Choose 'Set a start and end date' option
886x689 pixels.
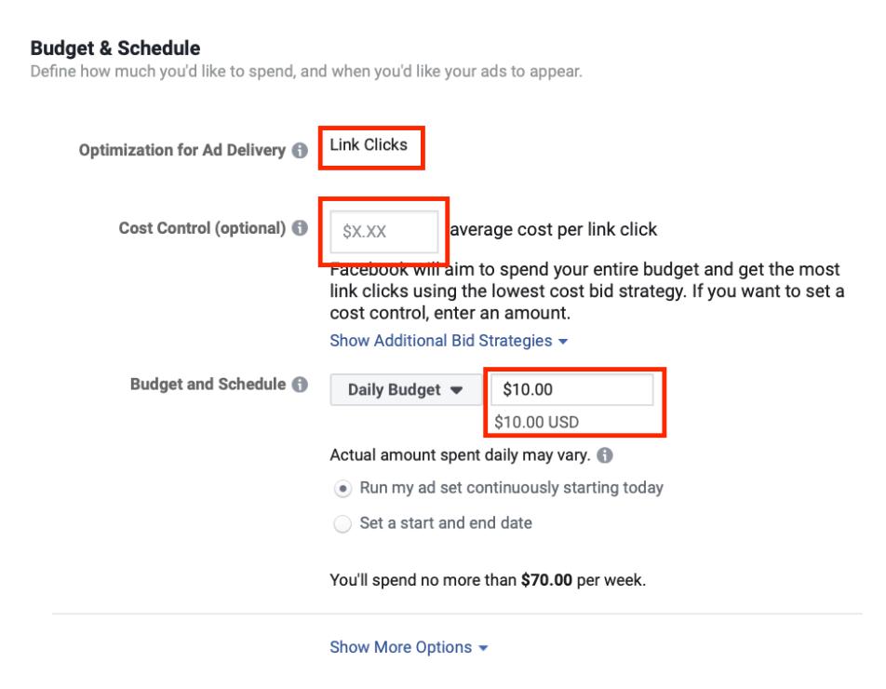[343, 524]
